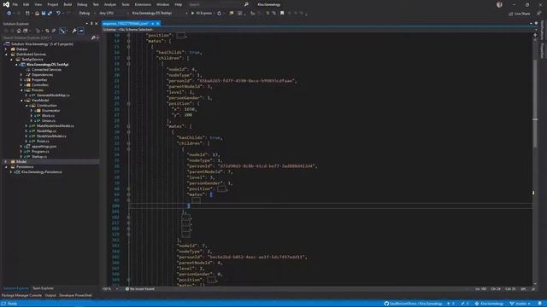Expand the Debase folder
Image resolution: width=547 pixels, height=307 pixels.
(x=6, y=49)
